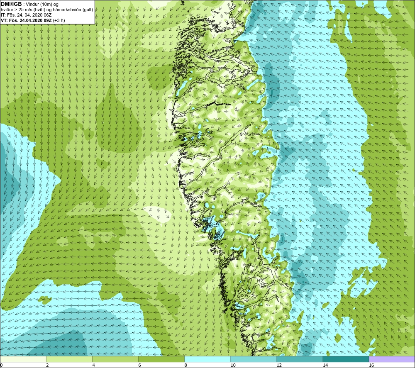
Task: Select the light green 2–4 m/s swatch
Action: click(x=69, y=359)
